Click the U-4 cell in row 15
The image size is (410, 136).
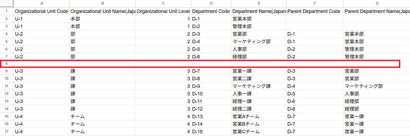pos(41,117)
